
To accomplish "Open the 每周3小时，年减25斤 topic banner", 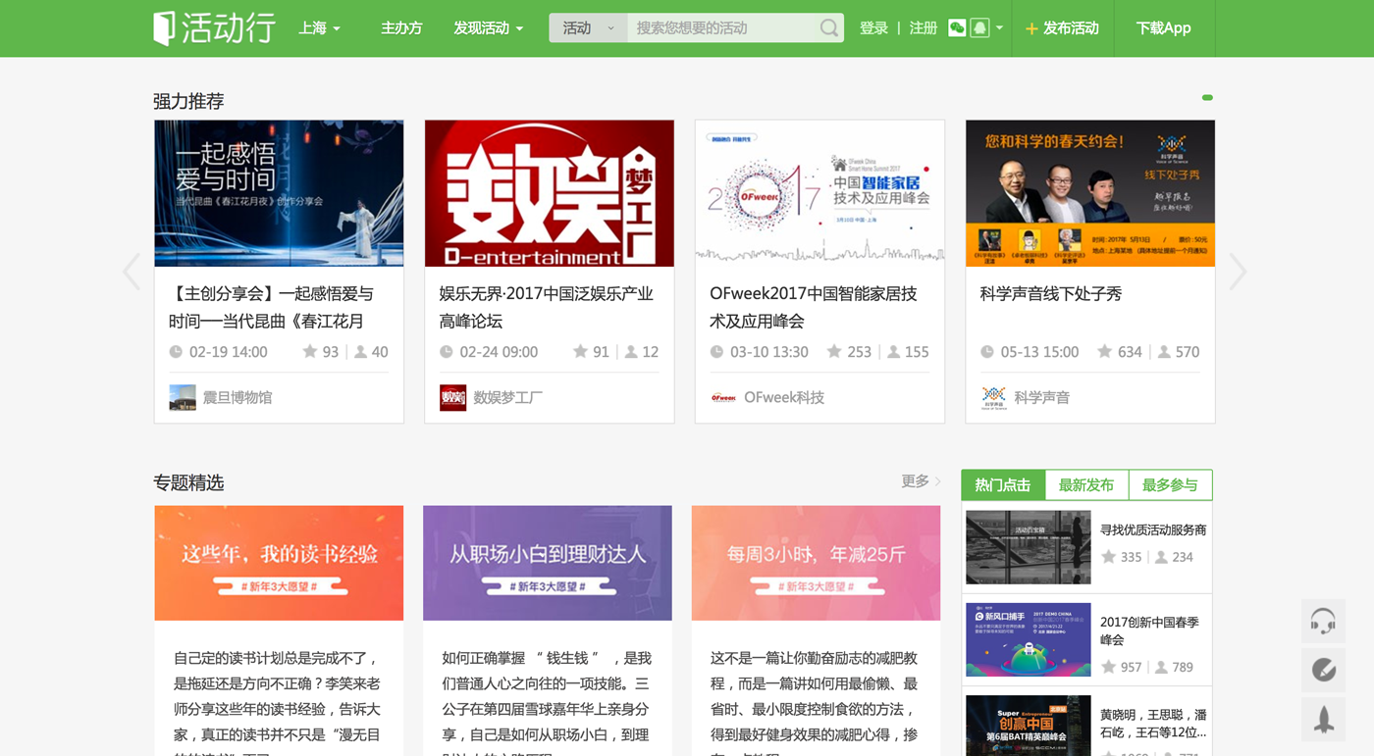I will pyautogui.click(x=816, y=563).
